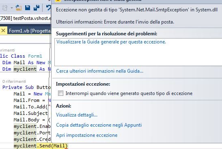The image size is (222, 149).
Task: Save the current file with floppy icon
Action: coord(28,8)
